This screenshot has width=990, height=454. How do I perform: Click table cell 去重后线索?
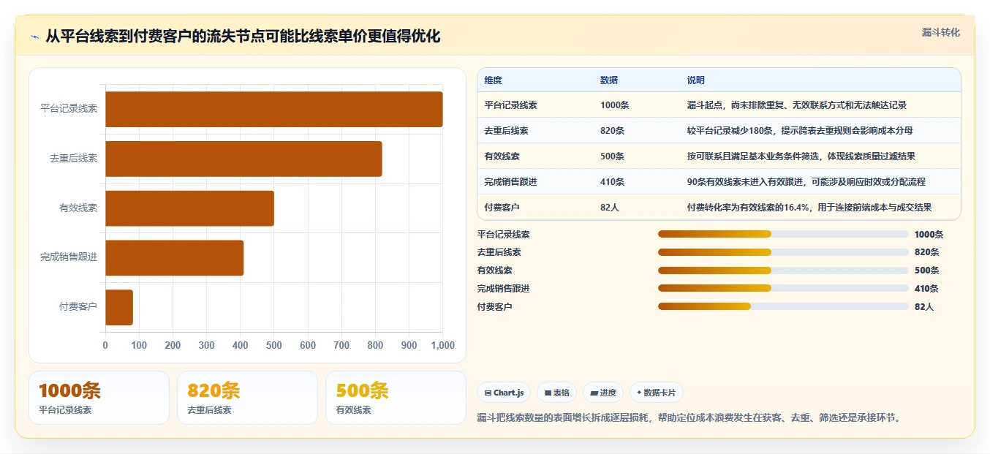point(506,131)
